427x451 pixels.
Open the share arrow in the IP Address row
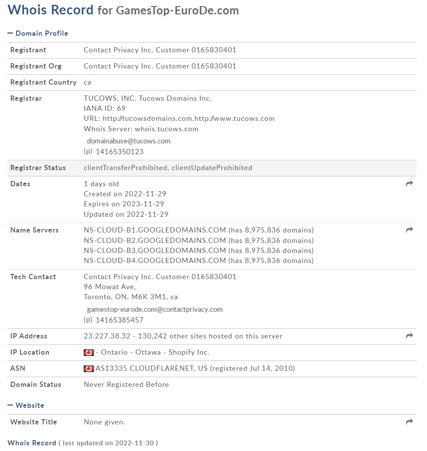tap(409, 336)
